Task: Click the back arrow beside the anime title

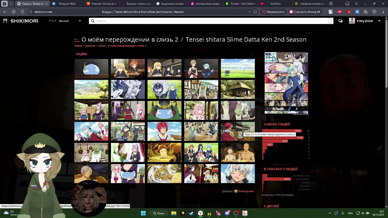Action: click(x=77, y=40)
